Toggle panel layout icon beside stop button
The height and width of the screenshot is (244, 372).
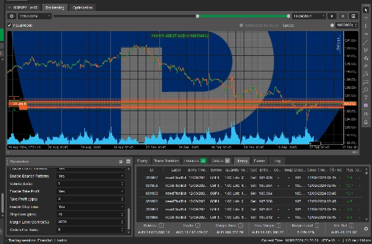[x=353, y=16]
